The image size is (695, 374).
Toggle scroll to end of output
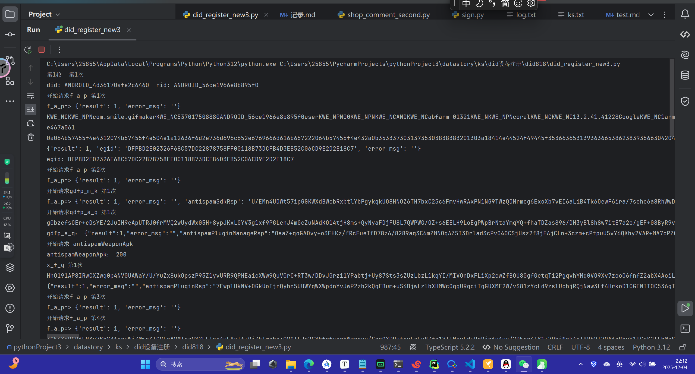(x=31, y=109)
